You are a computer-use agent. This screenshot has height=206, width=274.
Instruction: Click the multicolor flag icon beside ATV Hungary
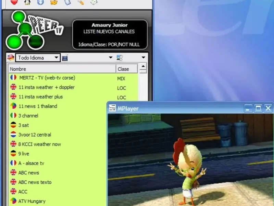coord(13,201)
